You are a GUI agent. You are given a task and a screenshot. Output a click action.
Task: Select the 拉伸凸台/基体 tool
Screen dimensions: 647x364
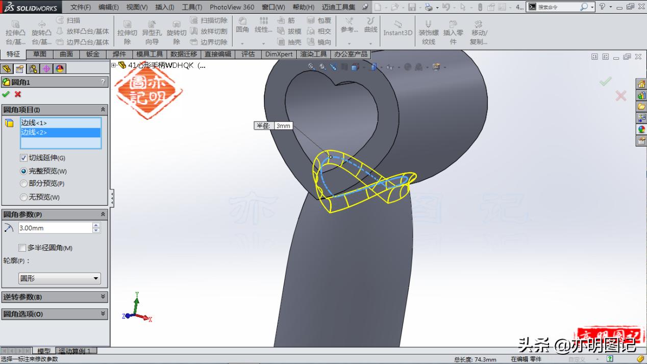(x=16, y=30)
